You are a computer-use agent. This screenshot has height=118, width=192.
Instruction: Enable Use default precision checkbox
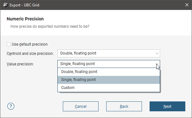[9, 44]
